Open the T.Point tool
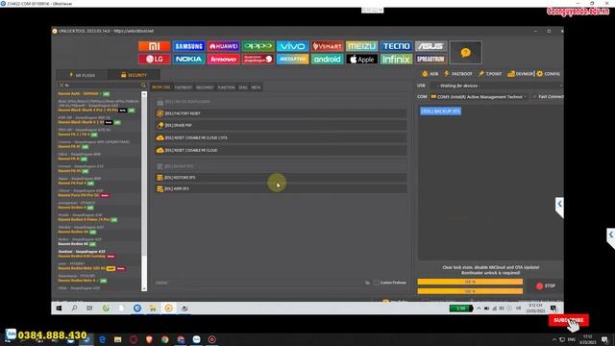Image resolution: width=615 pixels, height=346 pixels. [490, 74]
